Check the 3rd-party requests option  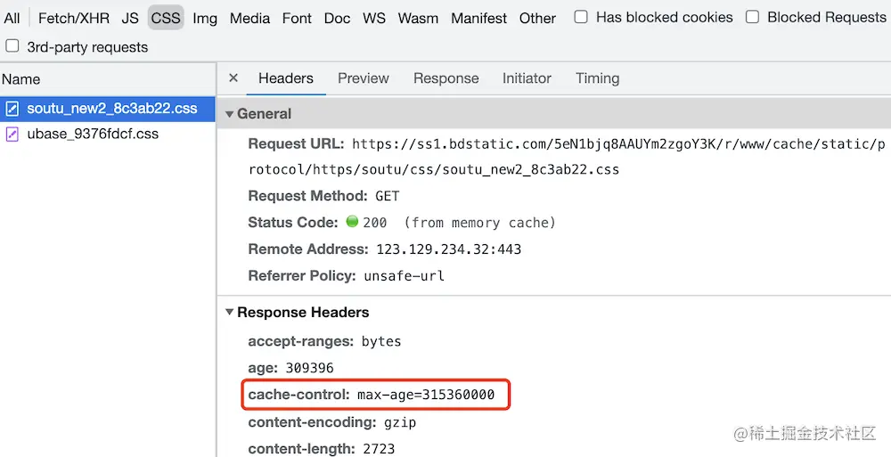[12, 46]
